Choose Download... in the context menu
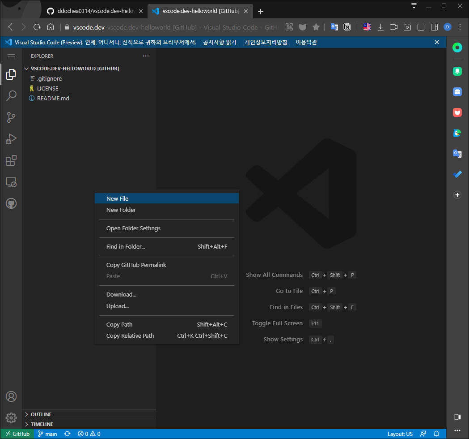This screenshot has height=439, width=469. [167, 294]
